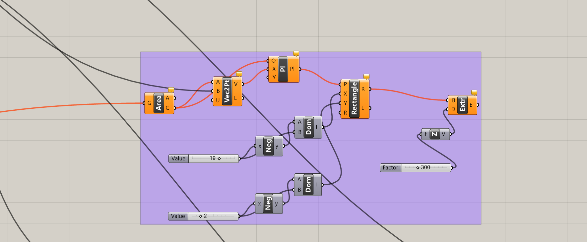Click the Z unit vector component
The width and height of the screenshot is (587, 242).
[x=435, y=134]
